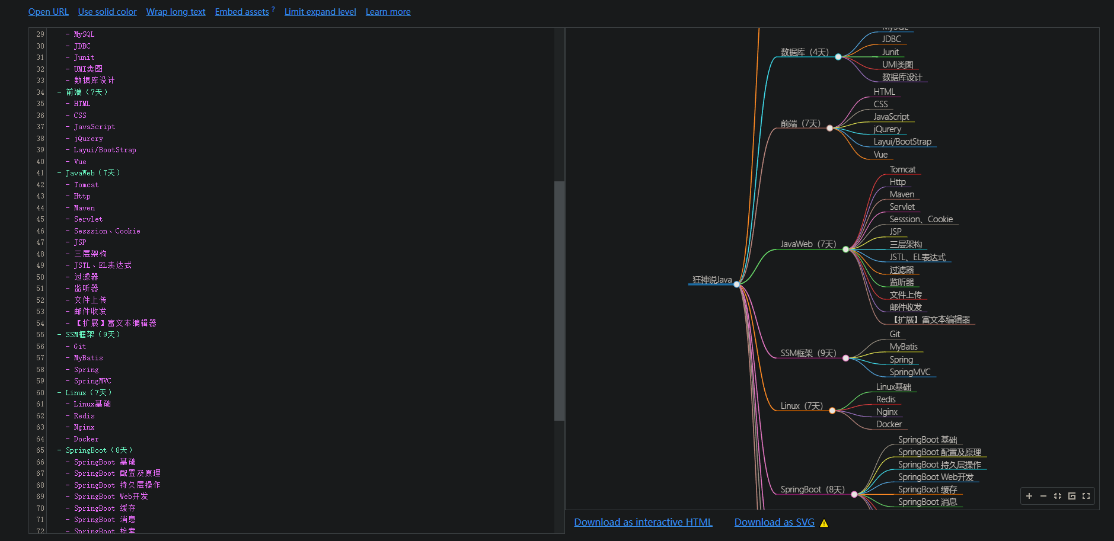Click editor line 46 Sesssion、Cookie
This screenshot has width=1114, height=541.
click(107, 231)
